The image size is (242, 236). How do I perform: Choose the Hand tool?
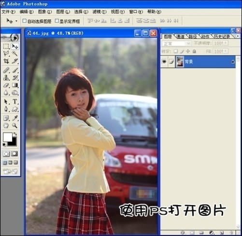6,125
